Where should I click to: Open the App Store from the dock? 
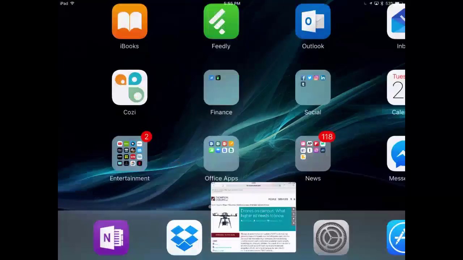(x=396, y=238)
